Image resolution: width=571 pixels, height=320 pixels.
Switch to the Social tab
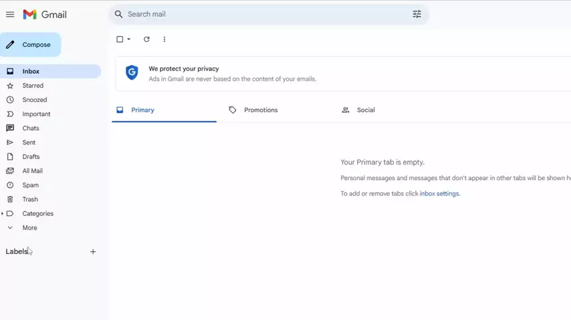coord(365,110)
